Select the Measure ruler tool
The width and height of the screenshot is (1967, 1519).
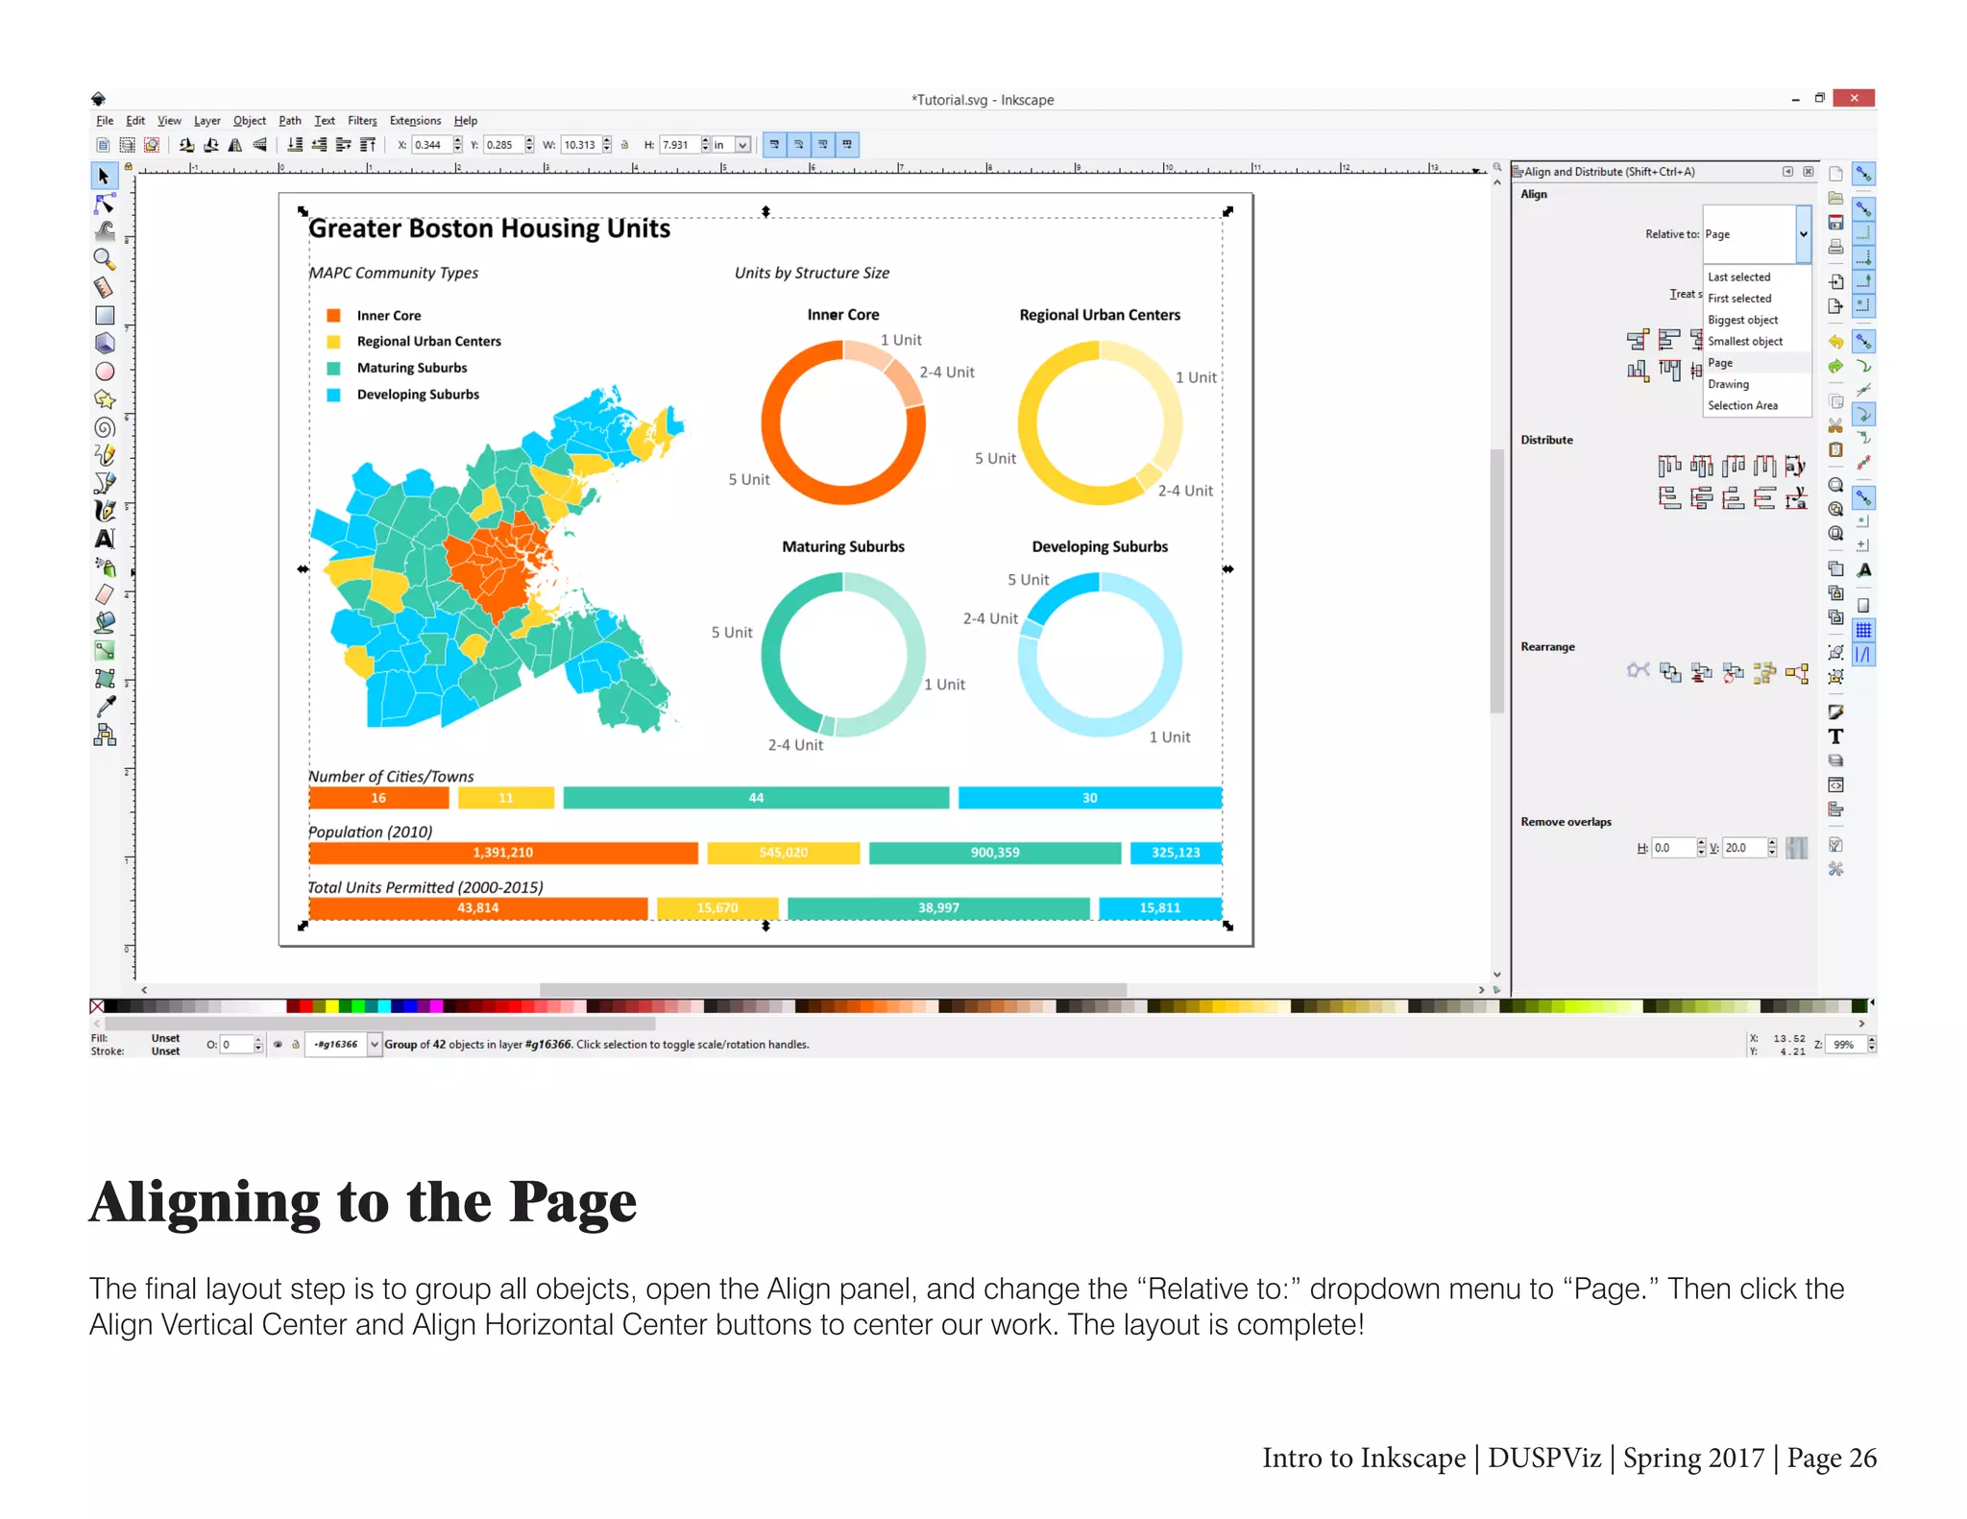104,287
